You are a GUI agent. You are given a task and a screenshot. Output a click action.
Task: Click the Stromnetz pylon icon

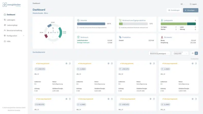162,37
